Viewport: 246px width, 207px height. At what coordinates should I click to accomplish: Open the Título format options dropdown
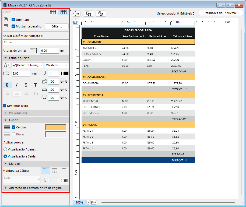[x=36, y=42]
